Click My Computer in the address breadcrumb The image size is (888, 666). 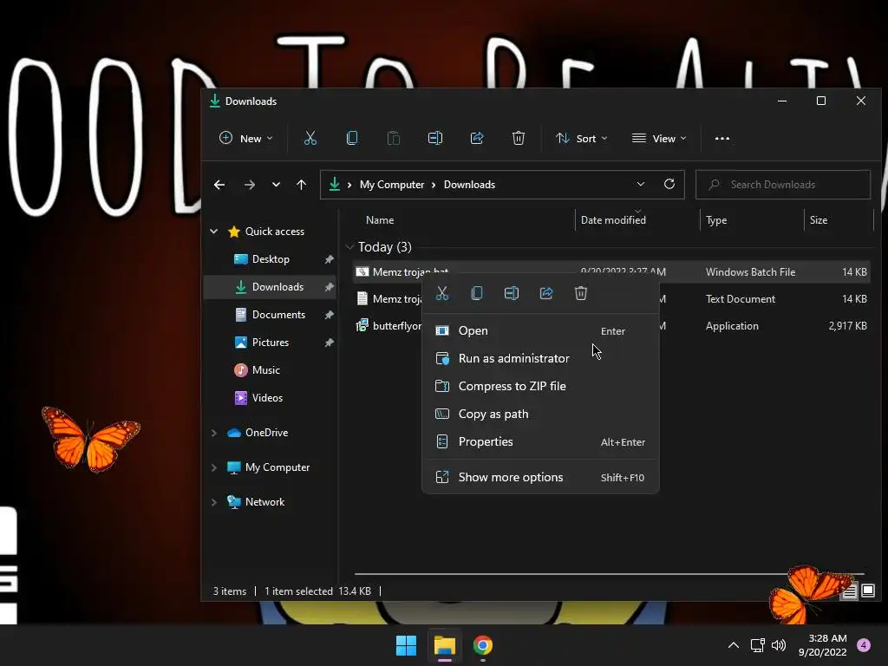(x=392, y=185)
